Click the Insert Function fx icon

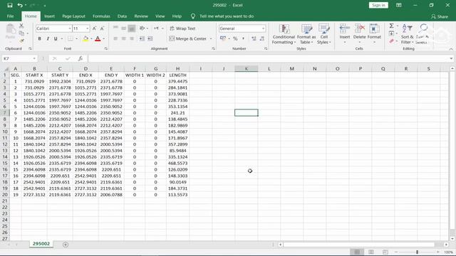click(81, 58)
